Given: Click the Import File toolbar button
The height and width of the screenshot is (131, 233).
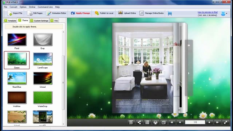Looking at the screenshot, I should pos(15,13).
